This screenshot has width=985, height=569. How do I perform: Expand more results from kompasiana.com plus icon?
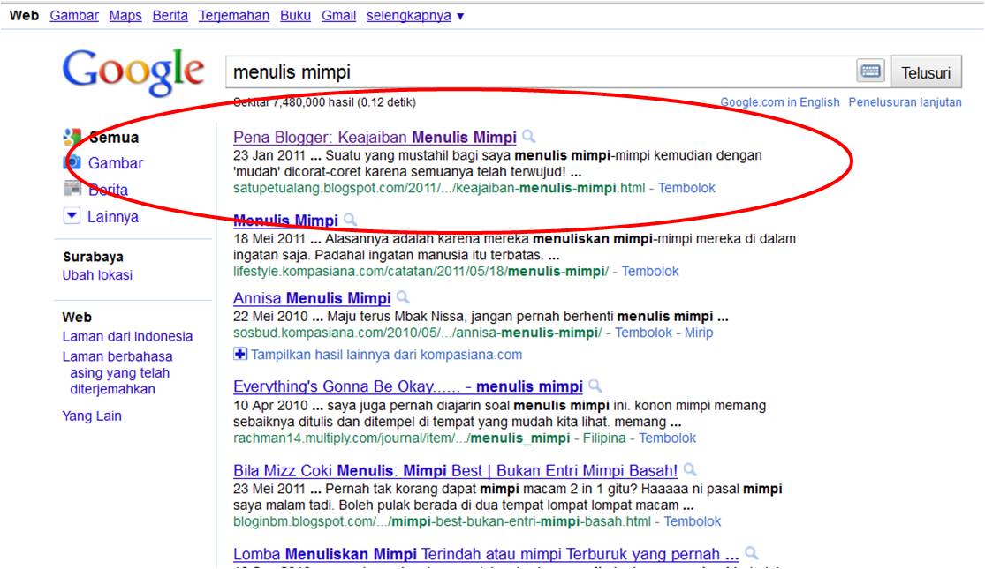pos(240,354)
